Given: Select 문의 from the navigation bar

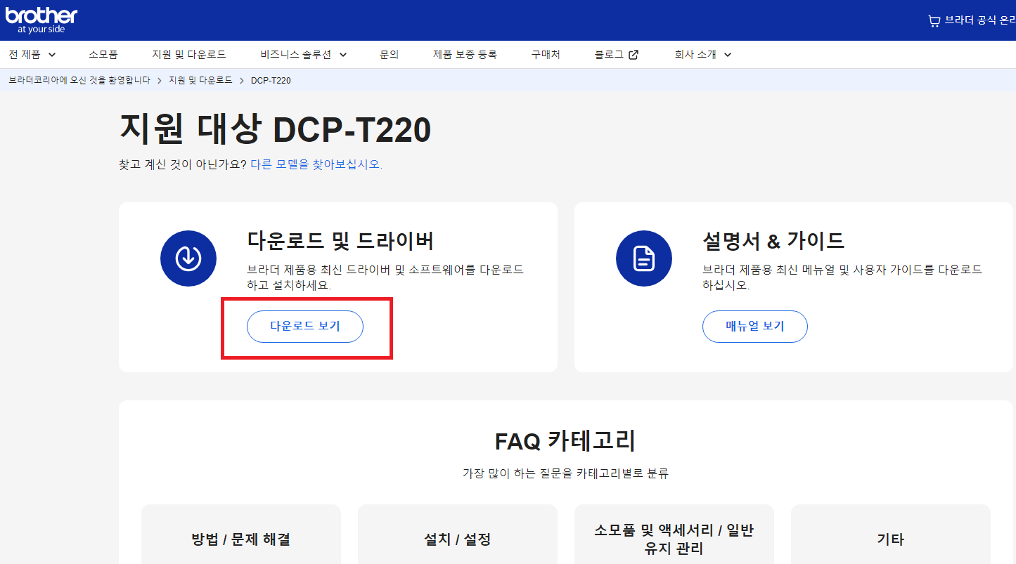Looking at the screenshot, I should 389,54.
